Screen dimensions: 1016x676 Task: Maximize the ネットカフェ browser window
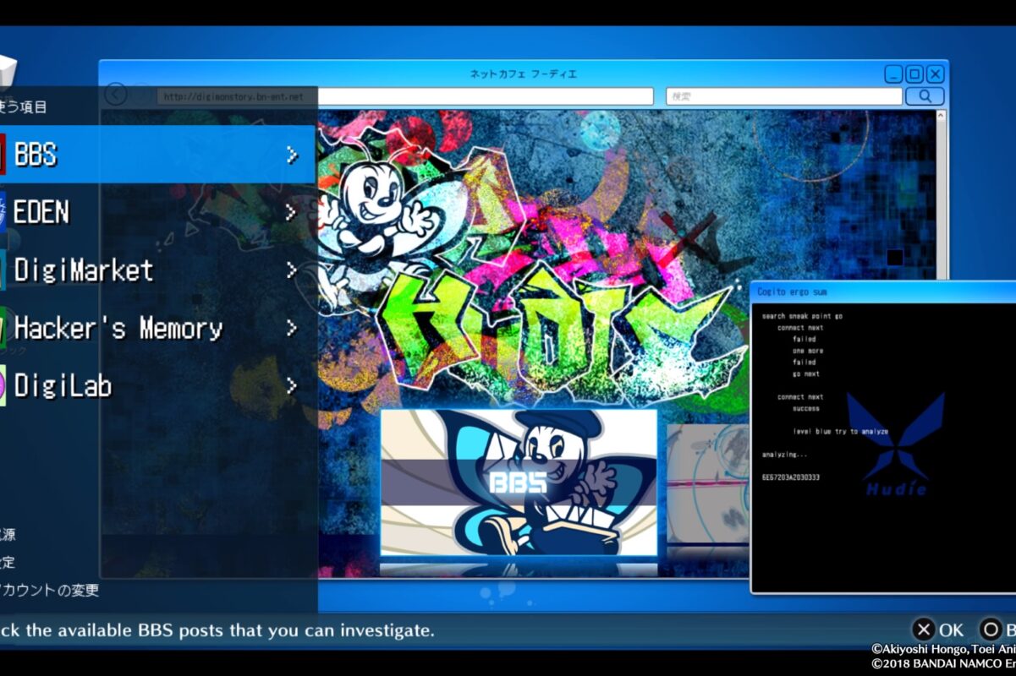[914, 74]
